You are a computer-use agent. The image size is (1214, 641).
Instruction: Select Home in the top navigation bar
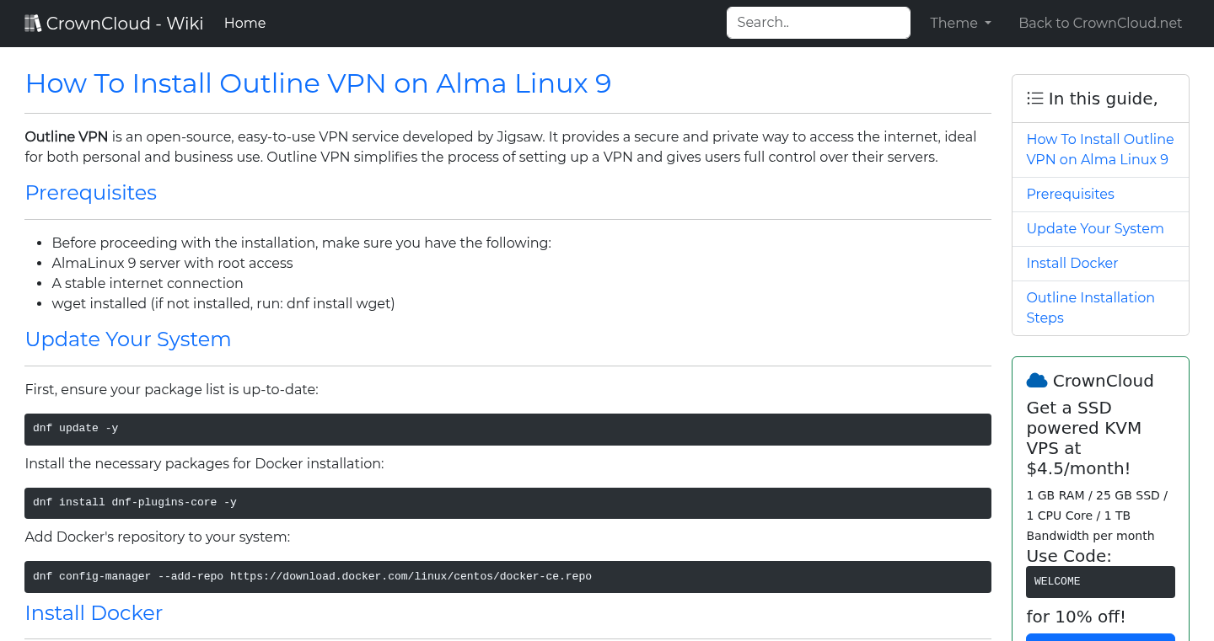click(244, 23)
